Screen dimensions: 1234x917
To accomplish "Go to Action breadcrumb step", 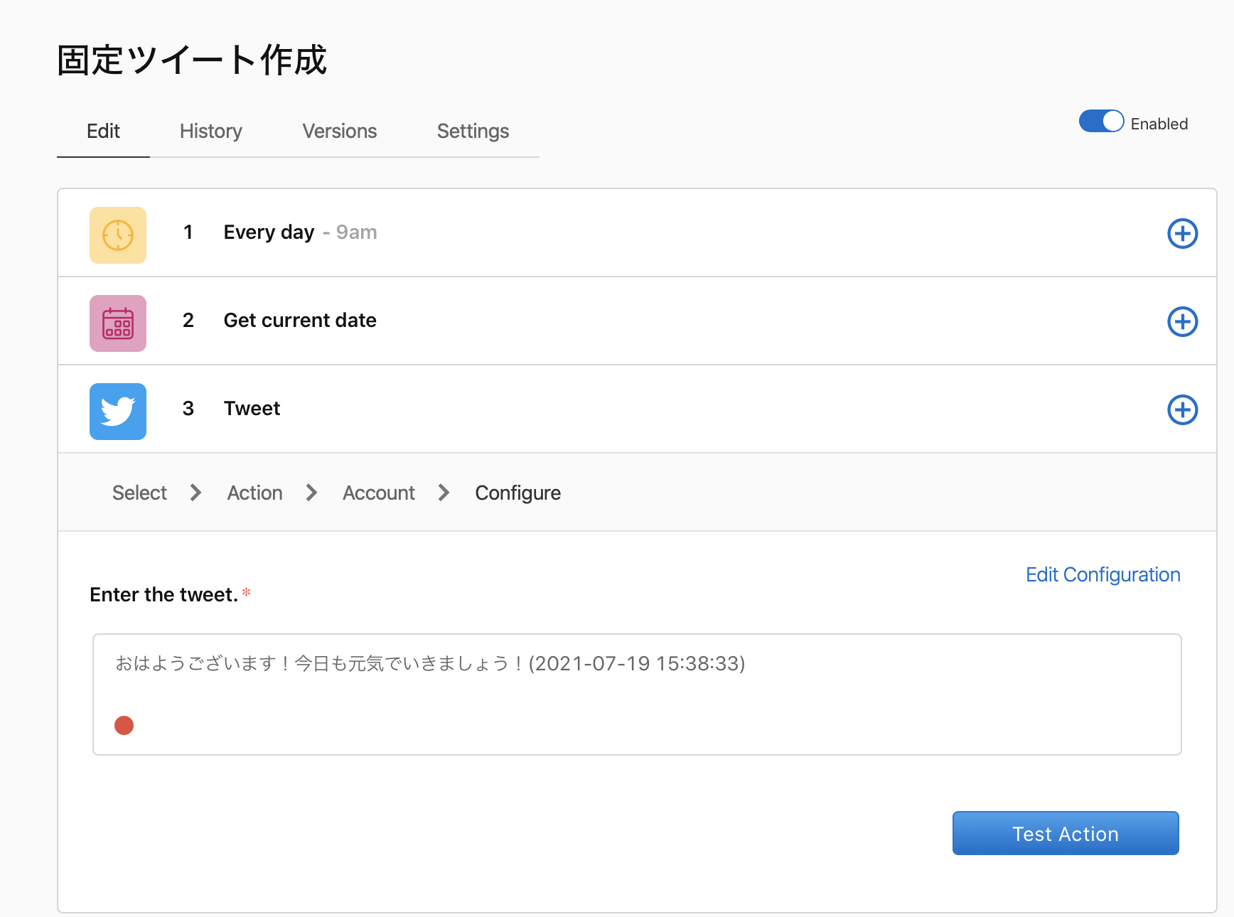I will click(x=254, y=493).
